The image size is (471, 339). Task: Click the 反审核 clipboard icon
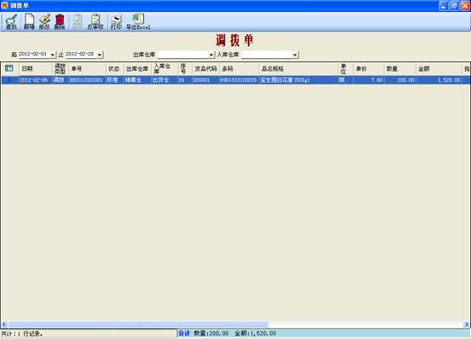[95, 21]
